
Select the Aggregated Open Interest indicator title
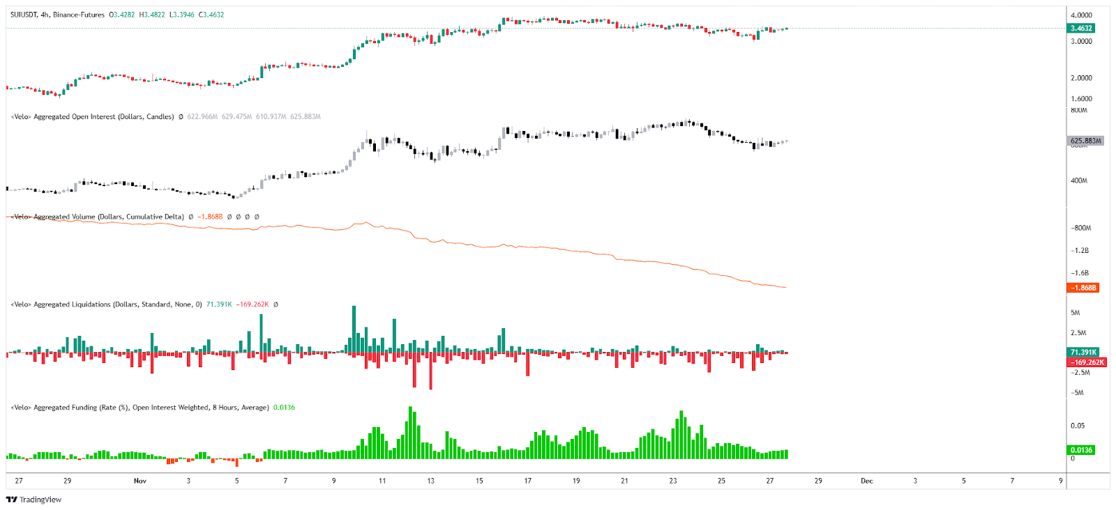point(92,116)
